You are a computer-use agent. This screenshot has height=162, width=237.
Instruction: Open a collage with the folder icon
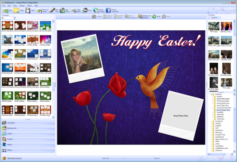16,11
